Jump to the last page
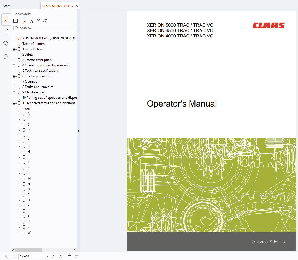Viewport: 298px width, 260px height. point(61,256)
